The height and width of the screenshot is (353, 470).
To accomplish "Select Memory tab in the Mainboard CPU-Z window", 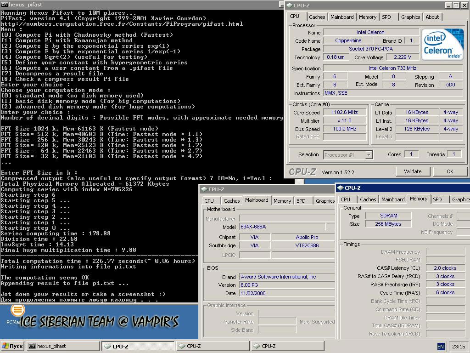I will coord(282,201).
